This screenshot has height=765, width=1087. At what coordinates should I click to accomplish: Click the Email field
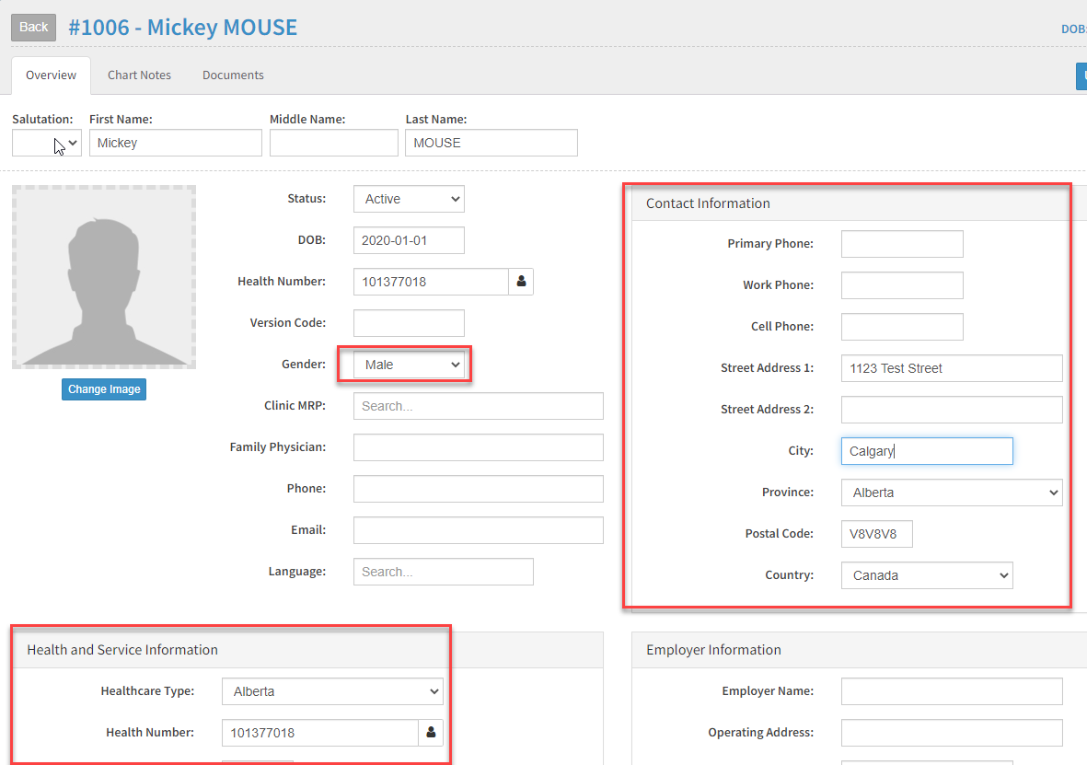click(x=479, y=530)
